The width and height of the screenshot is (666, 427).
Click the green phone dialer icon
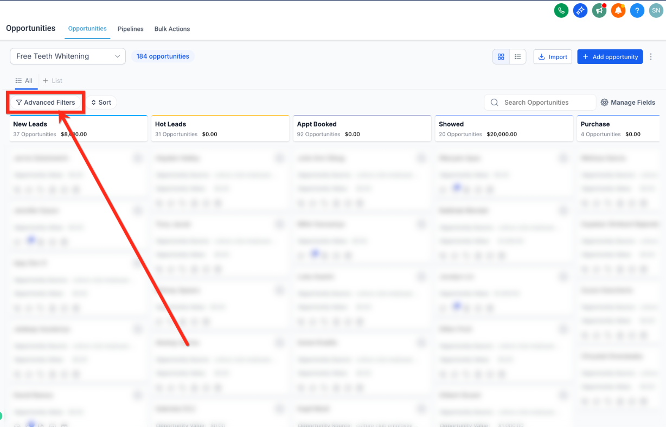tap(561, 10)
